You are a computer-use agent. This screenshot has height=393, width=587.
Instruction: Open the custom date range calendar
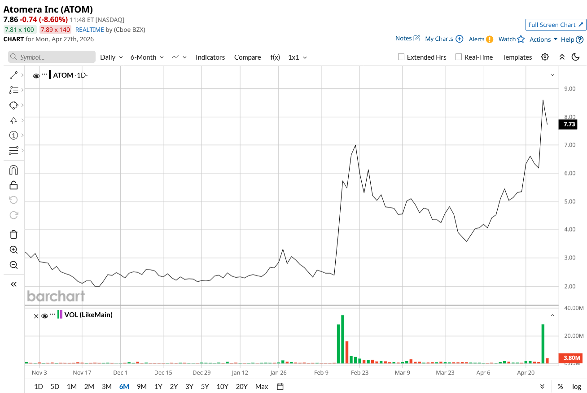point(280,386)
